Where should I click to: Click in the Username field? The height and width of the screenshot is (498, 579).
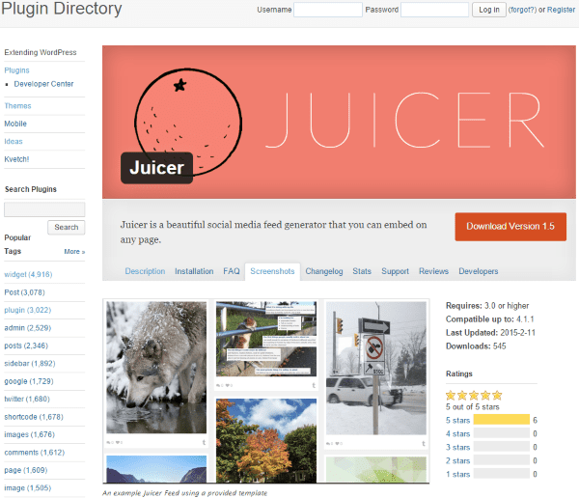[x=328, y=10]
